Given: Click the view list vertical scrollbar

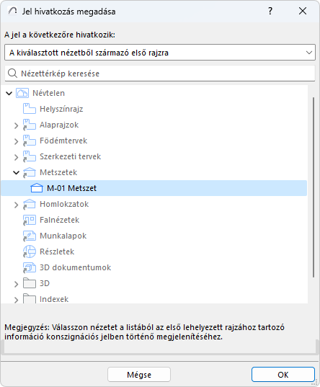Looking at the screenshot, I should (x=314, y=187).
